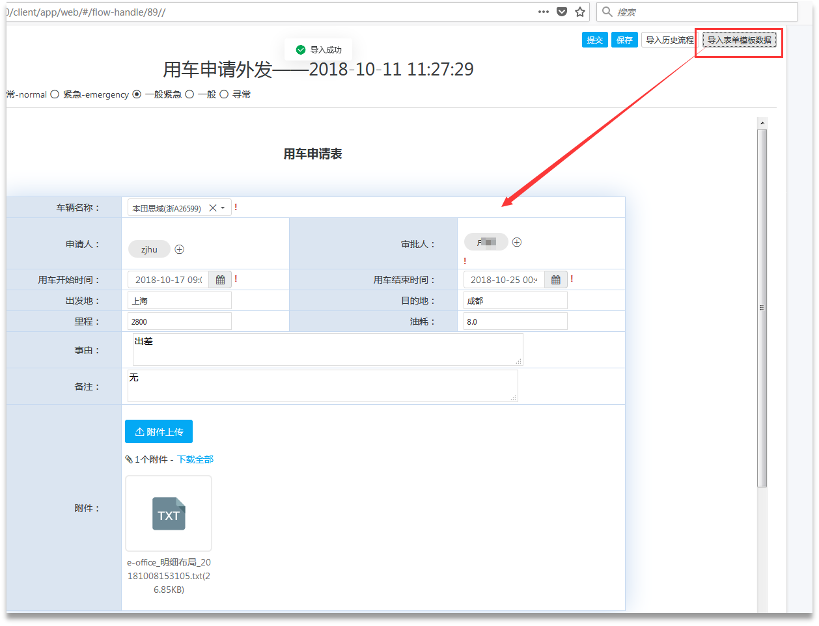This screenshot has width=819, height=626.
Task: Click the 下载全部 download-all link
Action: pos(195,459)
